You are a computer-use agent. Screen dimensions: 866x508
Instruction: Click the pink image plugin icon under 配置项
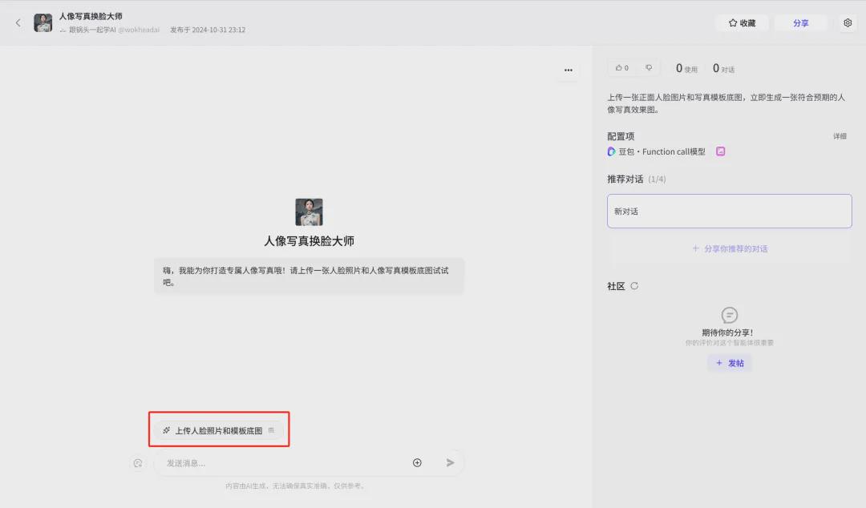coord(721,151)
